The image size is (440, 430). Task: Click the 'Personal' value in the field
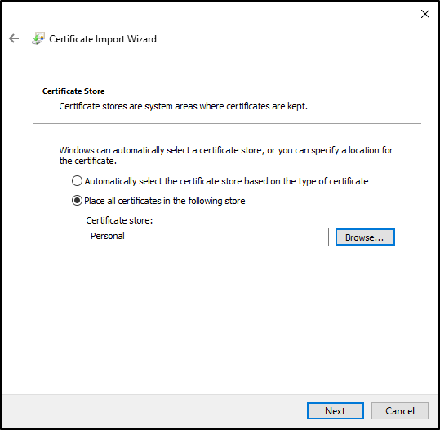[108, 236]
